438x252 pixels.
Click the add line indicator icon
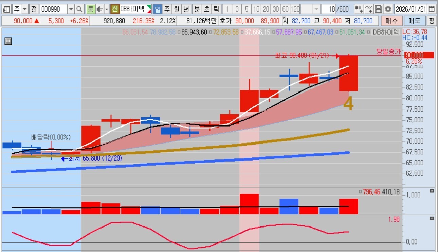coord(368,9)
